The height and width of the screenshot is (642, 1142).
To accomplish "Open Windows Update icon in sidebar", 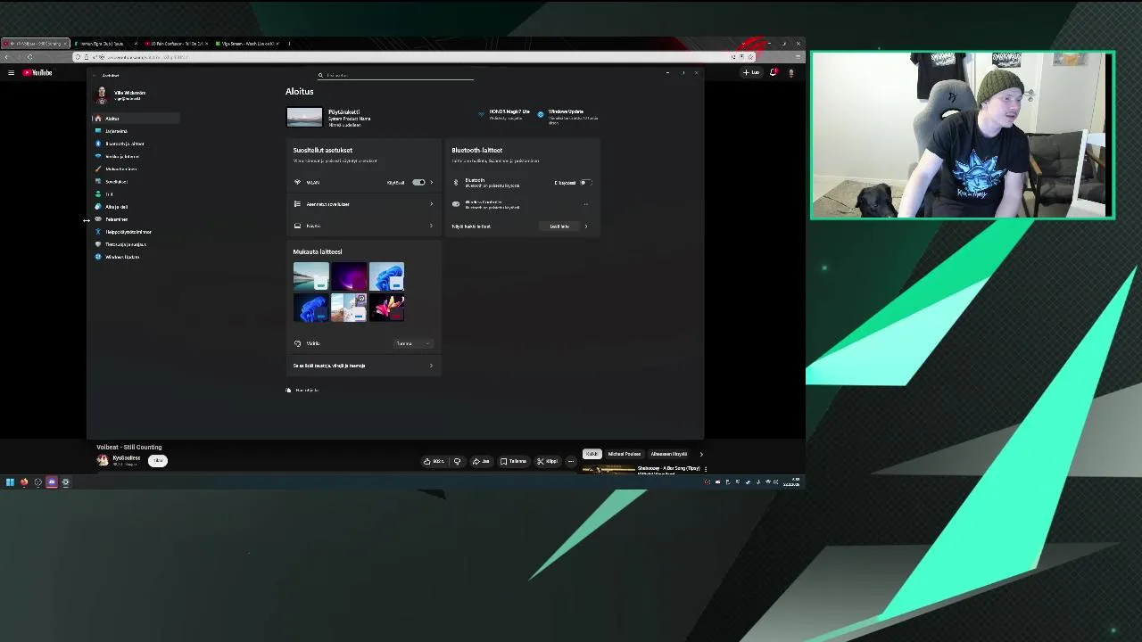I will (98, 257).
